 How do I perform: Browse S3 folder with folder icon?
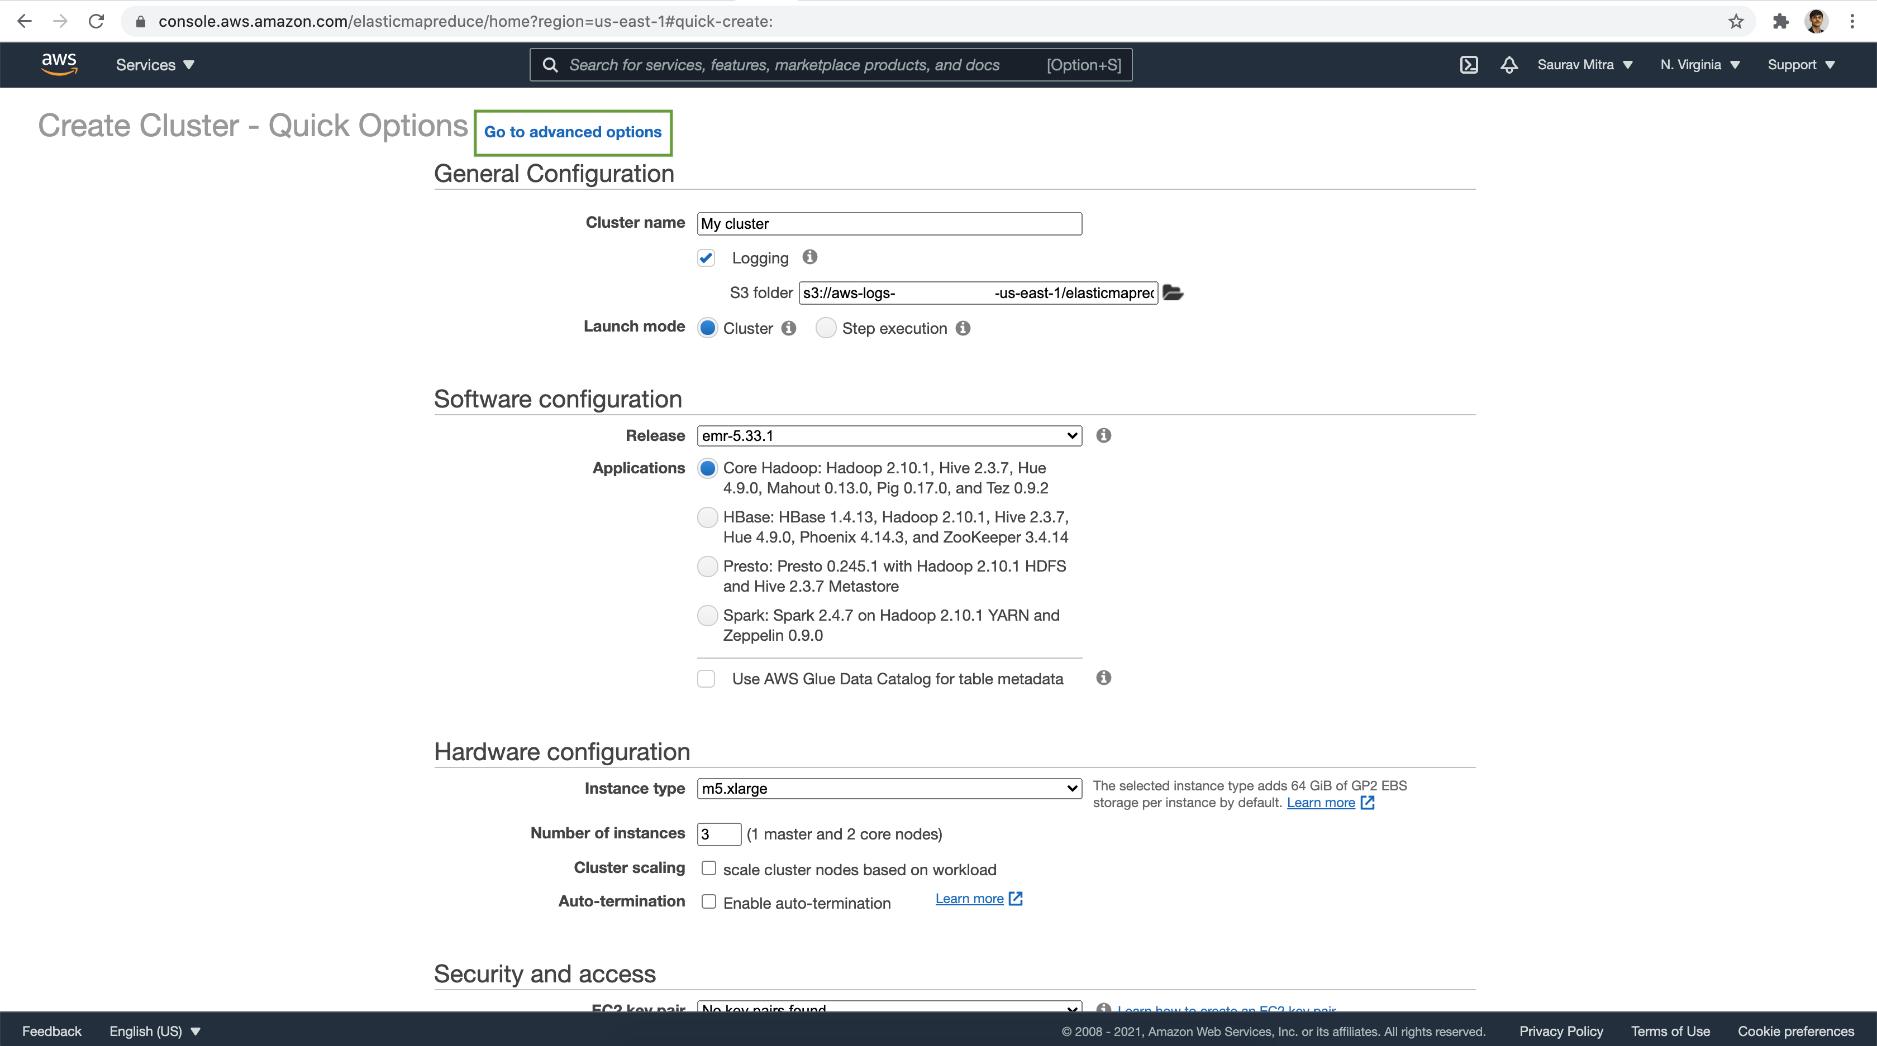(x=1173, y=292)
